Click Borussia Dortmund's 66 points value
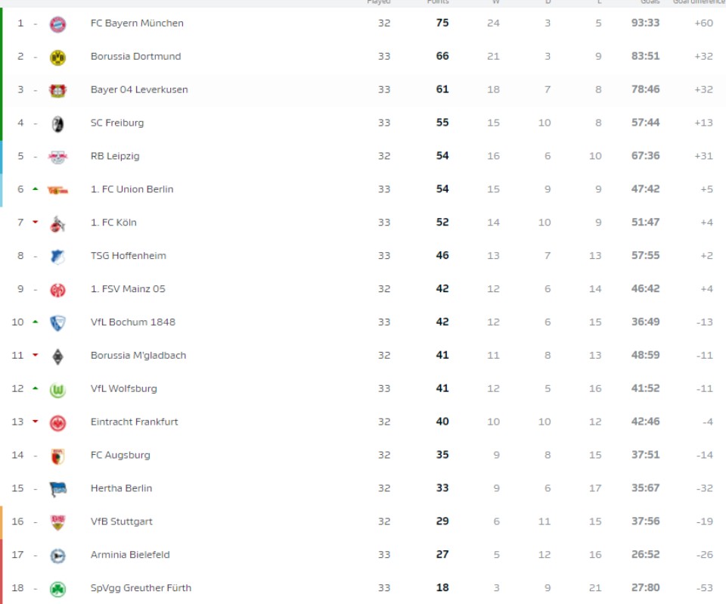The height and width of the screenshot is (604, 726). point(442,56)
